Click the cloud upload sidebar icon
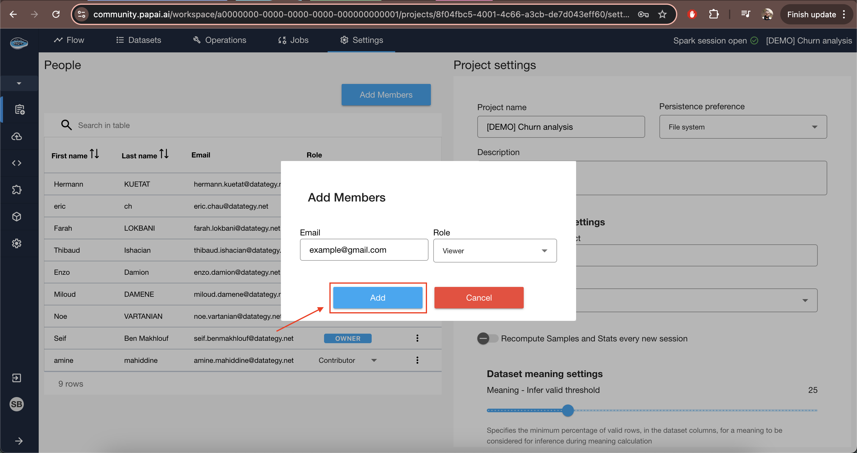857x453 pixels. 17,137
